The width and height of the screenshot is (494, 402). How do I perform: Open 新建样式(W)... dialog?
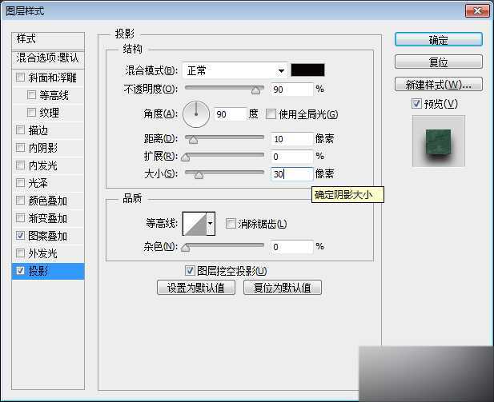(438, 84)
